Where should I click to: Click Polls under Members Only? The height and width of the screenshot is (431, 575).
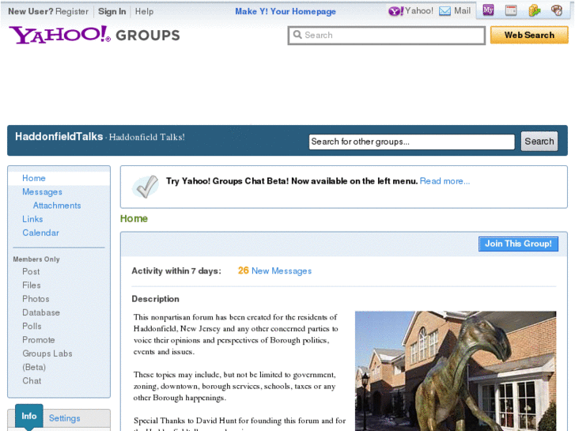tap(32, 326)
